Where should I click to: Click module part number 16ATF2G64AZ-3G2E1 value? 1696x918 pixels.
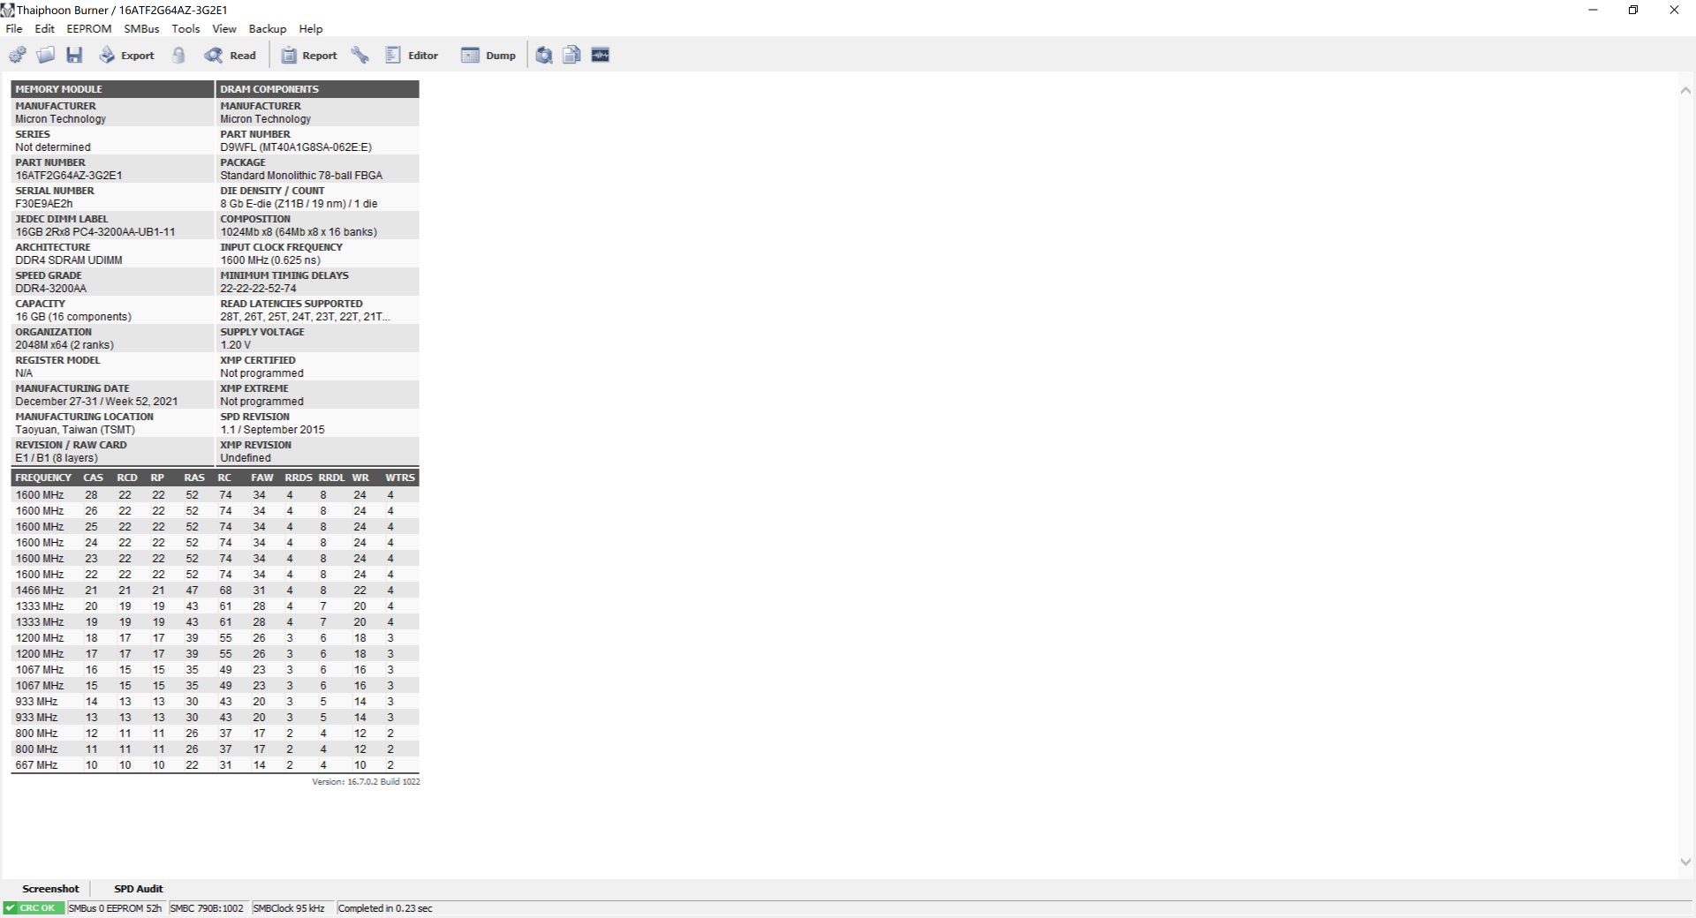pyautogui.click(x=69, y=176)
